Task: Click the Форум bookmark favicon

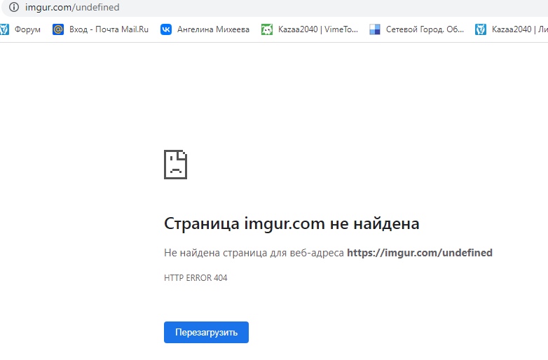Action: (4, 29)
